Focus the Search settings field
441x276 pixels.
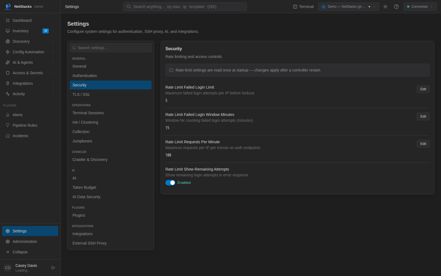(x=111, y=48)
